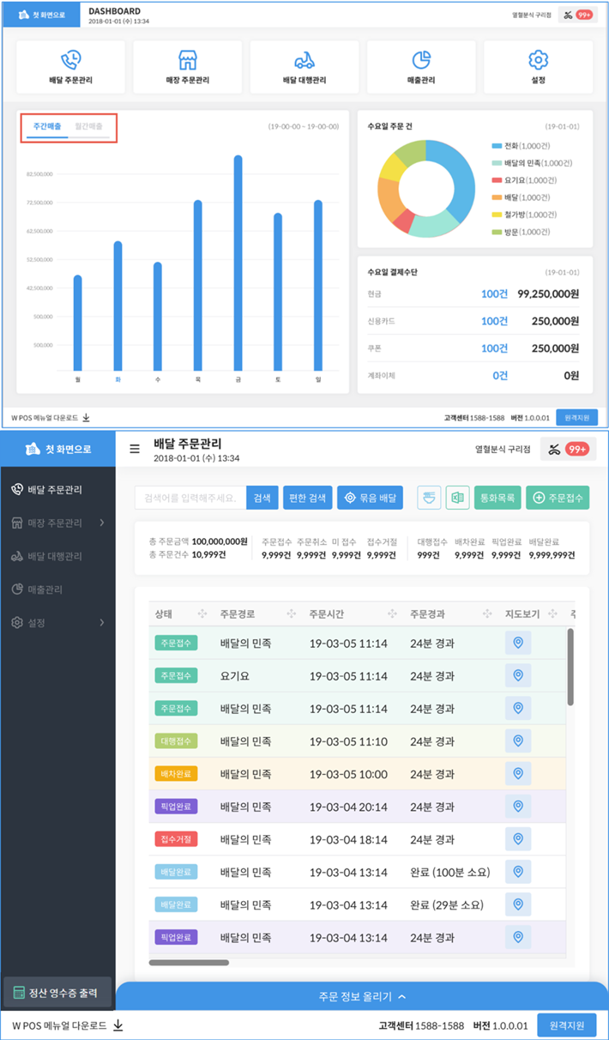609x1040 pixels.
Task: Expand the 주문 정보 올리기 panel
Action: click(x=362, y=996)
